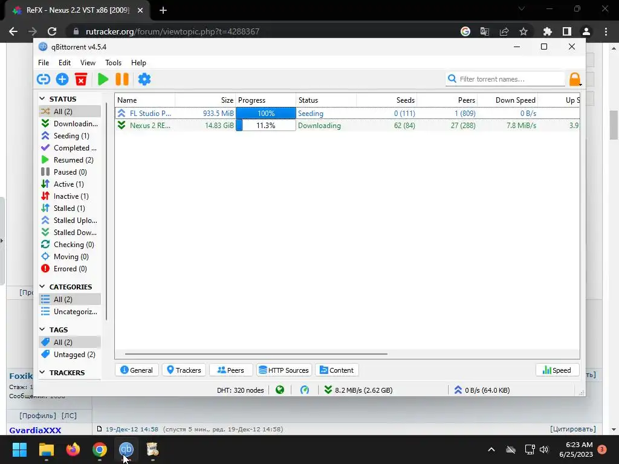Click the green Resume play icon
Viewport: 619px width, 464px height.
click(x=103, y=79)
